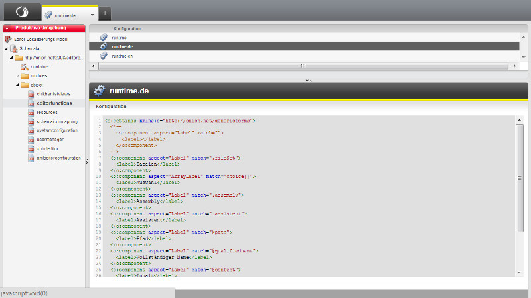
Task: Switch to the runtime.de browser tab
Action: click(65, 15)
